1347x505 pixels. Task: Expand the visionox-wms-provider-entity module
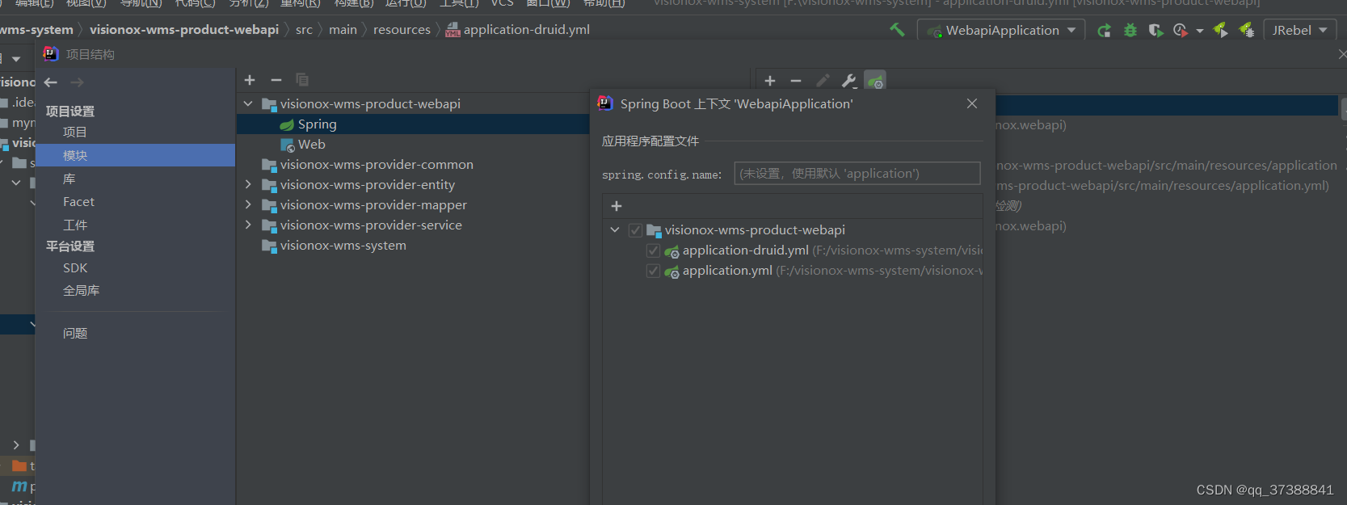pyautogui.click(x=248, y=185)
